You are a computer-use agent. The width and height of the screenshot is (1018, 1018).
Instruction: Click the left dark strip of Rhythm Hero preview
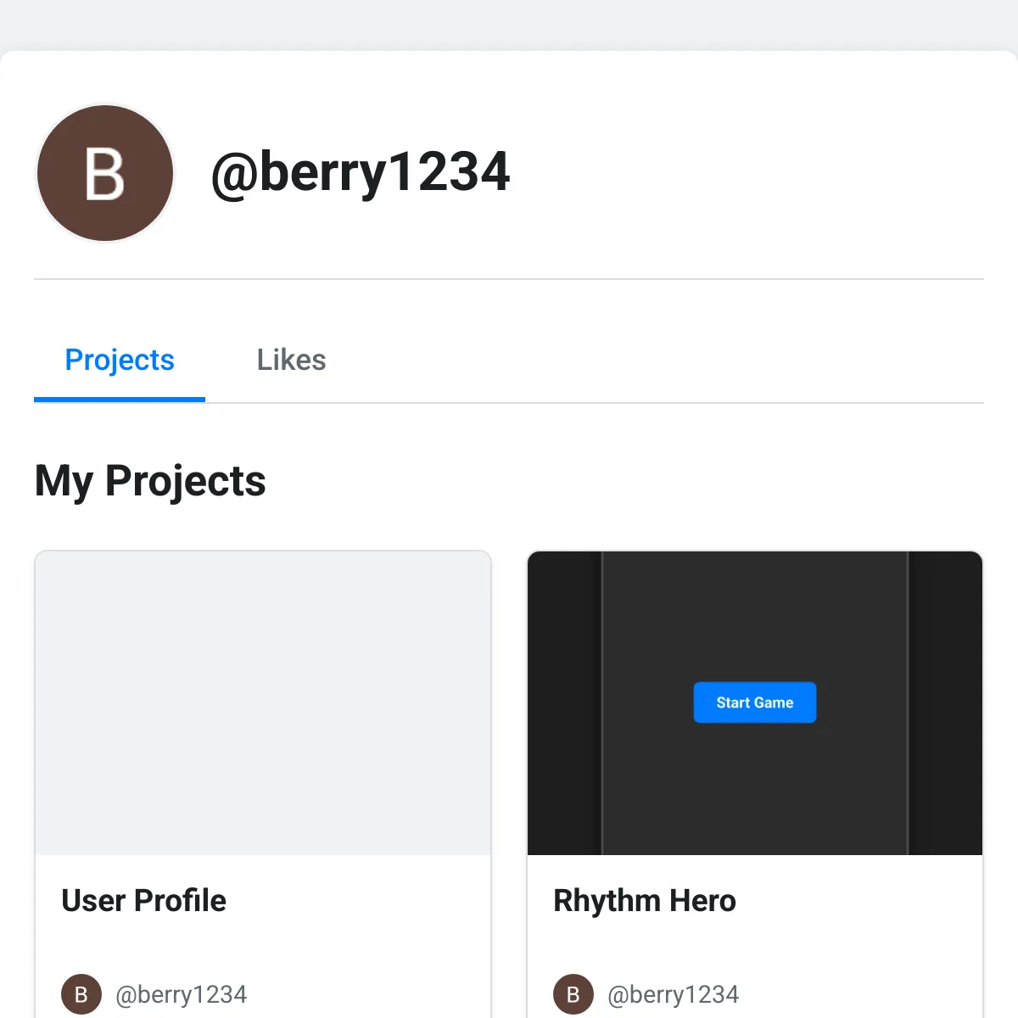pyautogui.click(x=565, y=702)
